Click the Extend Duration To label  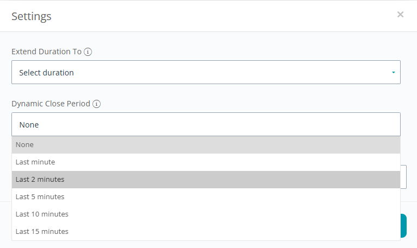[x=46, y=52]
